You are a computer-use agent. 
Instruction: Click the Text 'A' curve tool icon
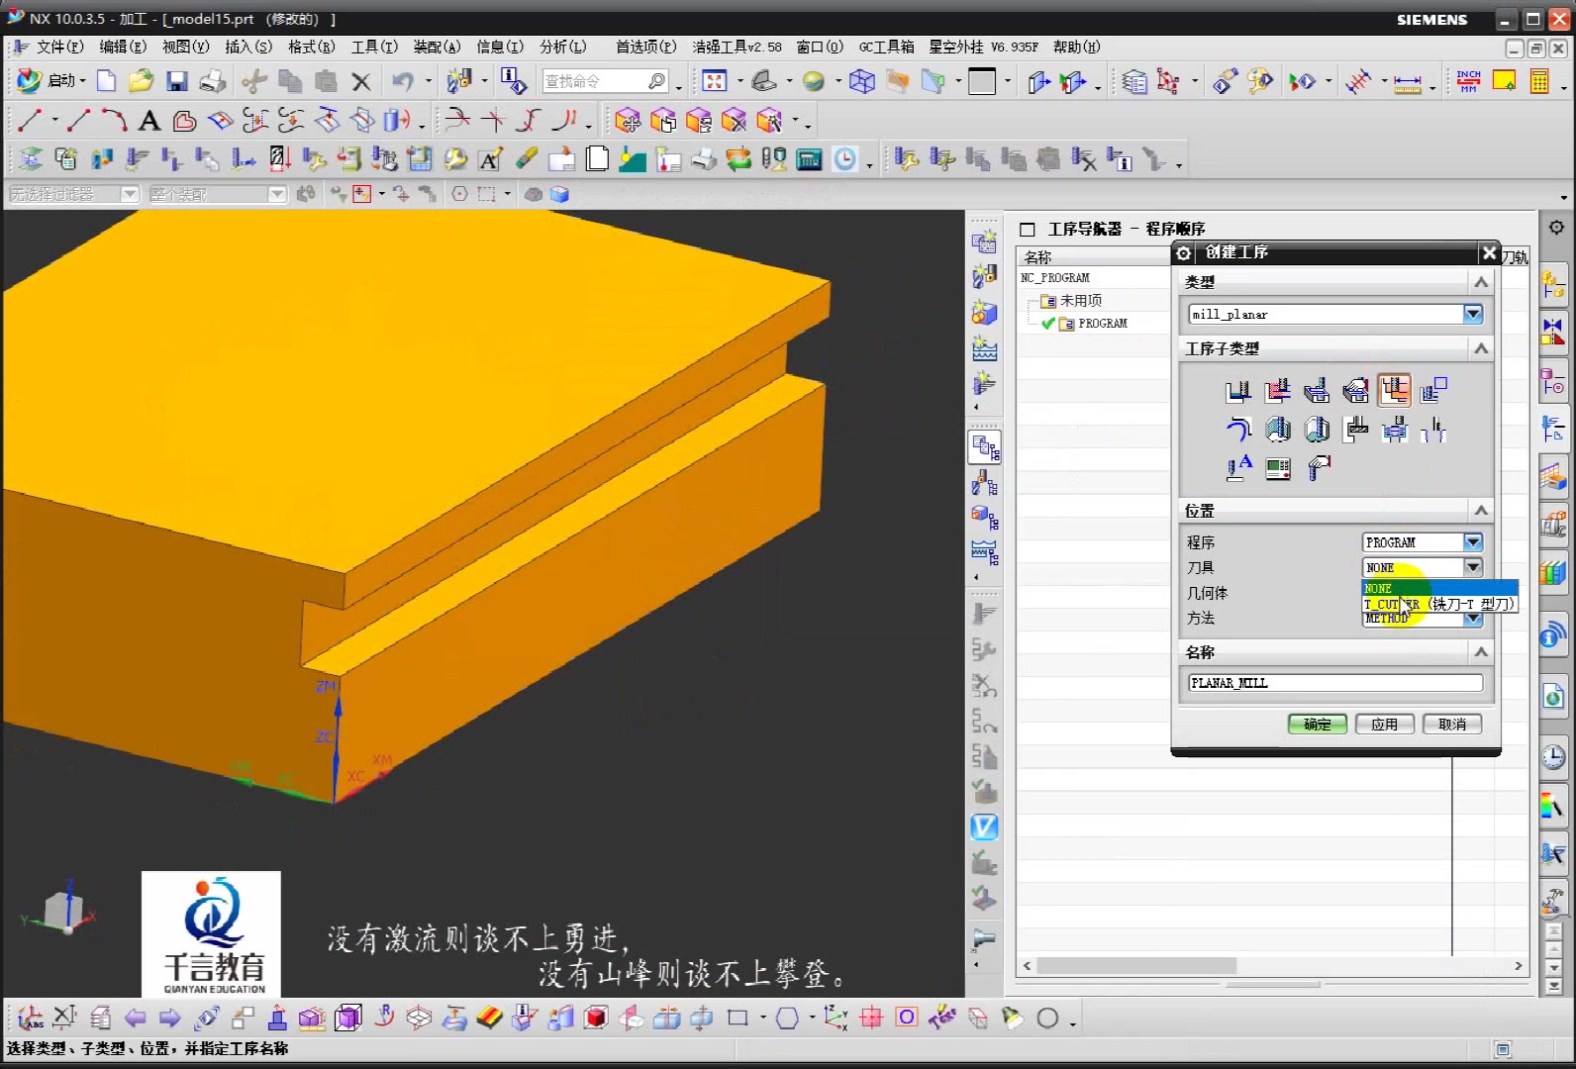(x=149, y=121)
